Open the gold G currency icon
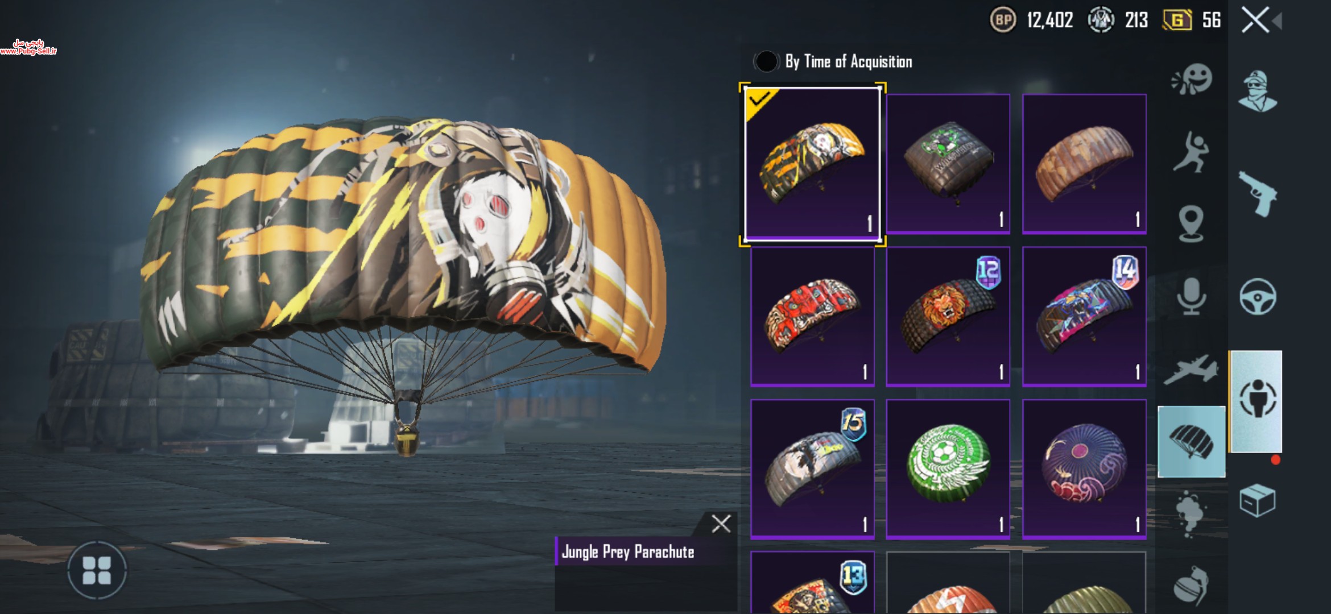This screenshot has width=1331, height=614. pos(1177,20)
